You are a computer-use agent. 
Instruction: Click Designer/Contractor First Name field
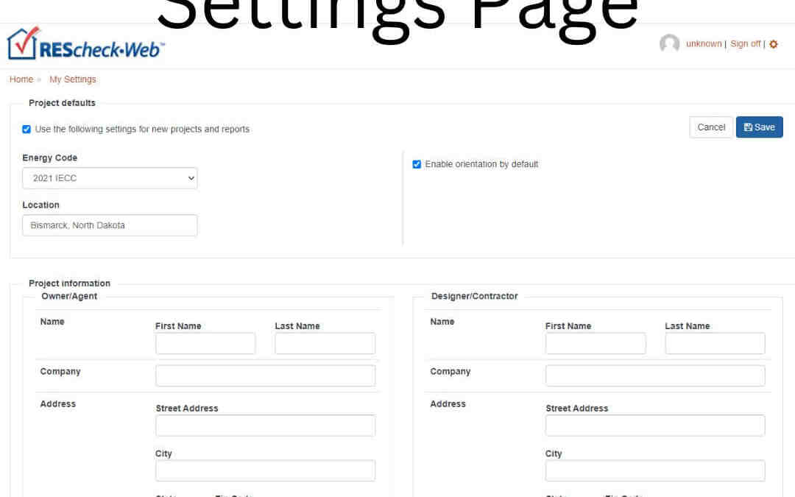click(596, 343)
